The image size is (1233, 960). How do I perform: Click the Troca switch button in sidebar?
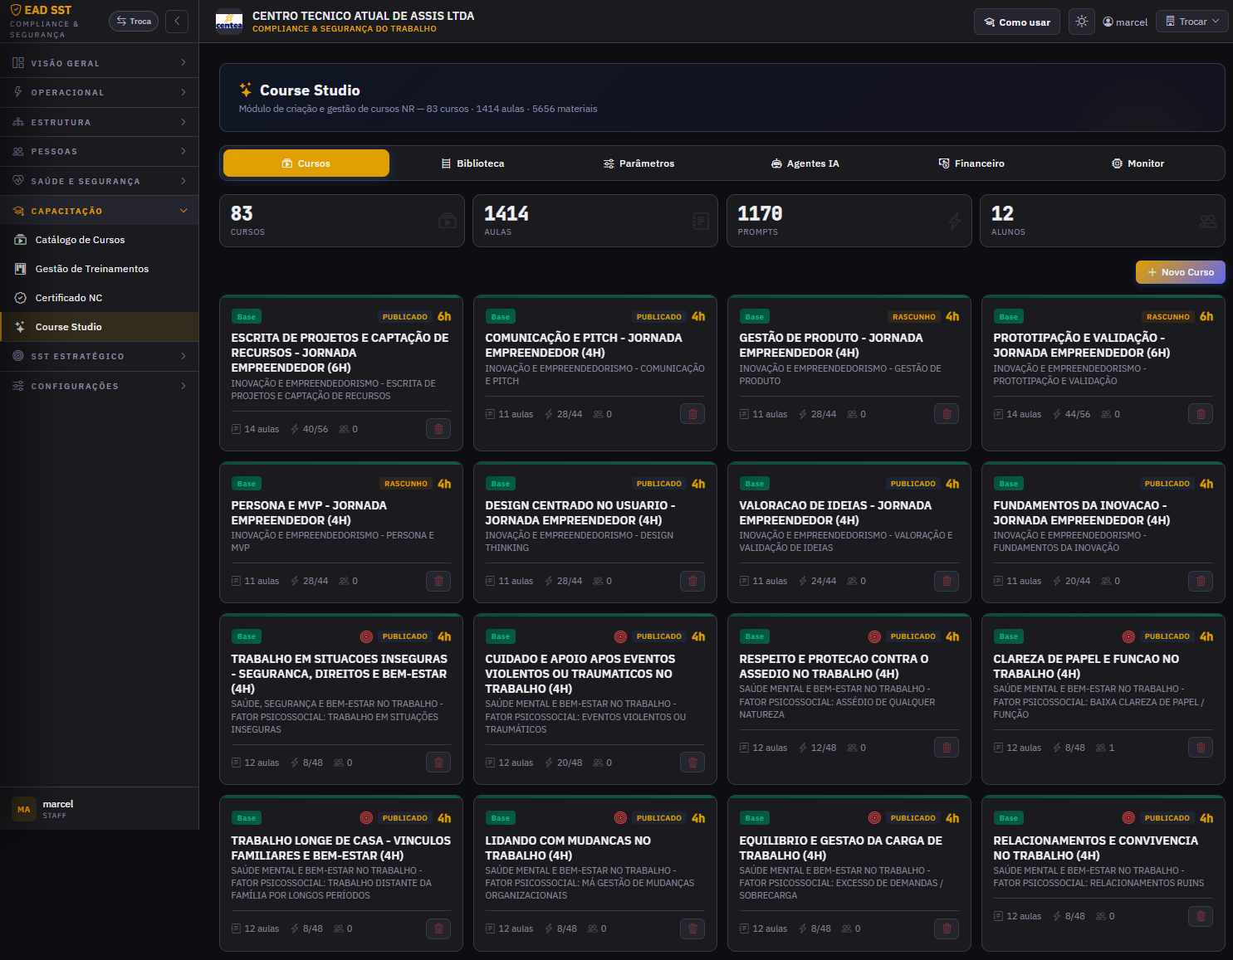(134, 21)
